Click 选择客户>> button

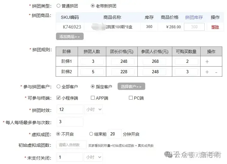click(x=131, y=86)
